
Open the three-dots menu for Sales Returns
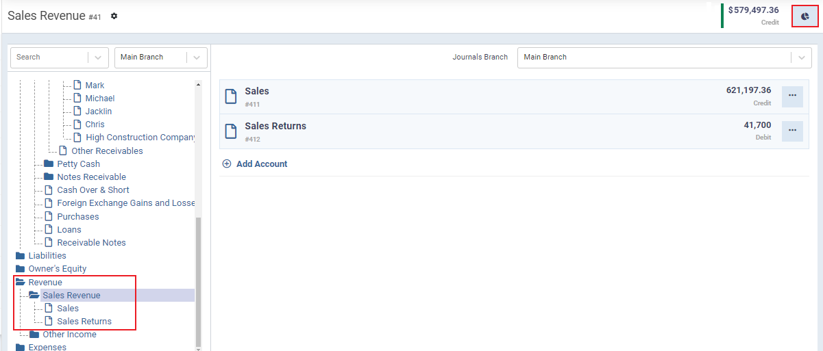pos(792,131)
